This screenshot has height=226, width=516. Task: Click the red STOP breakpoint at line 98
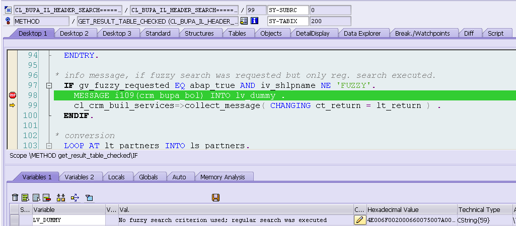point(12,95)
